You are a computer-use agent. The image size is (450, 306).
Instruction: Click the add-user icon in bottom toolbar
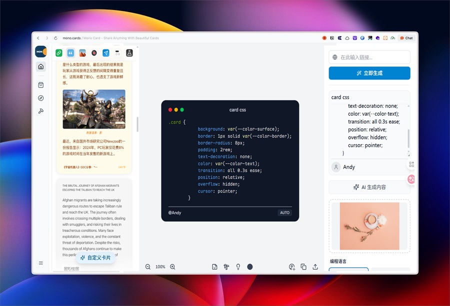point(292,267)
